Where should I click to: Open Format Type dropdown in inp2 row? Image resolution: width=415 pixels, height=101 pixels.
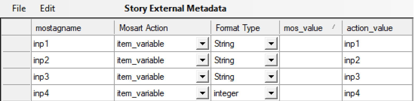(271, 60)
